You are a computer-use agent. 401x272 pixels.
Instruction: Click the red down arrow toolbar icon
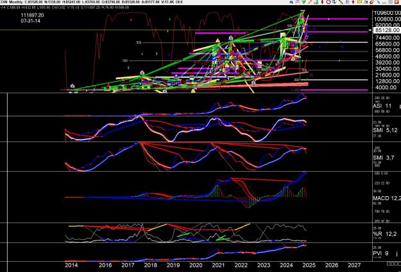353,2
